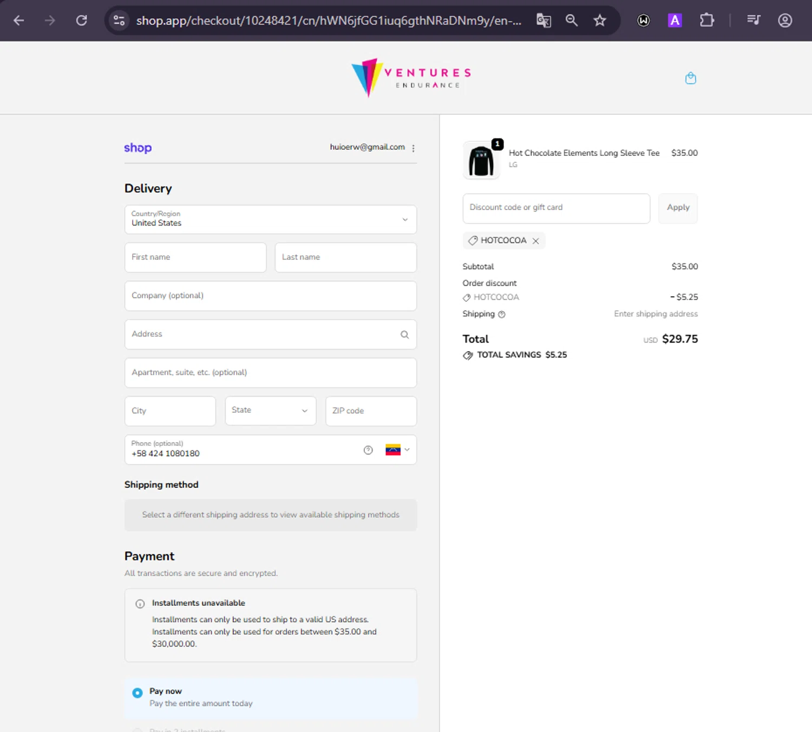The width and height of the screenshot is (812, 732).
Task: Click the First name field
Action: point(195,258)
